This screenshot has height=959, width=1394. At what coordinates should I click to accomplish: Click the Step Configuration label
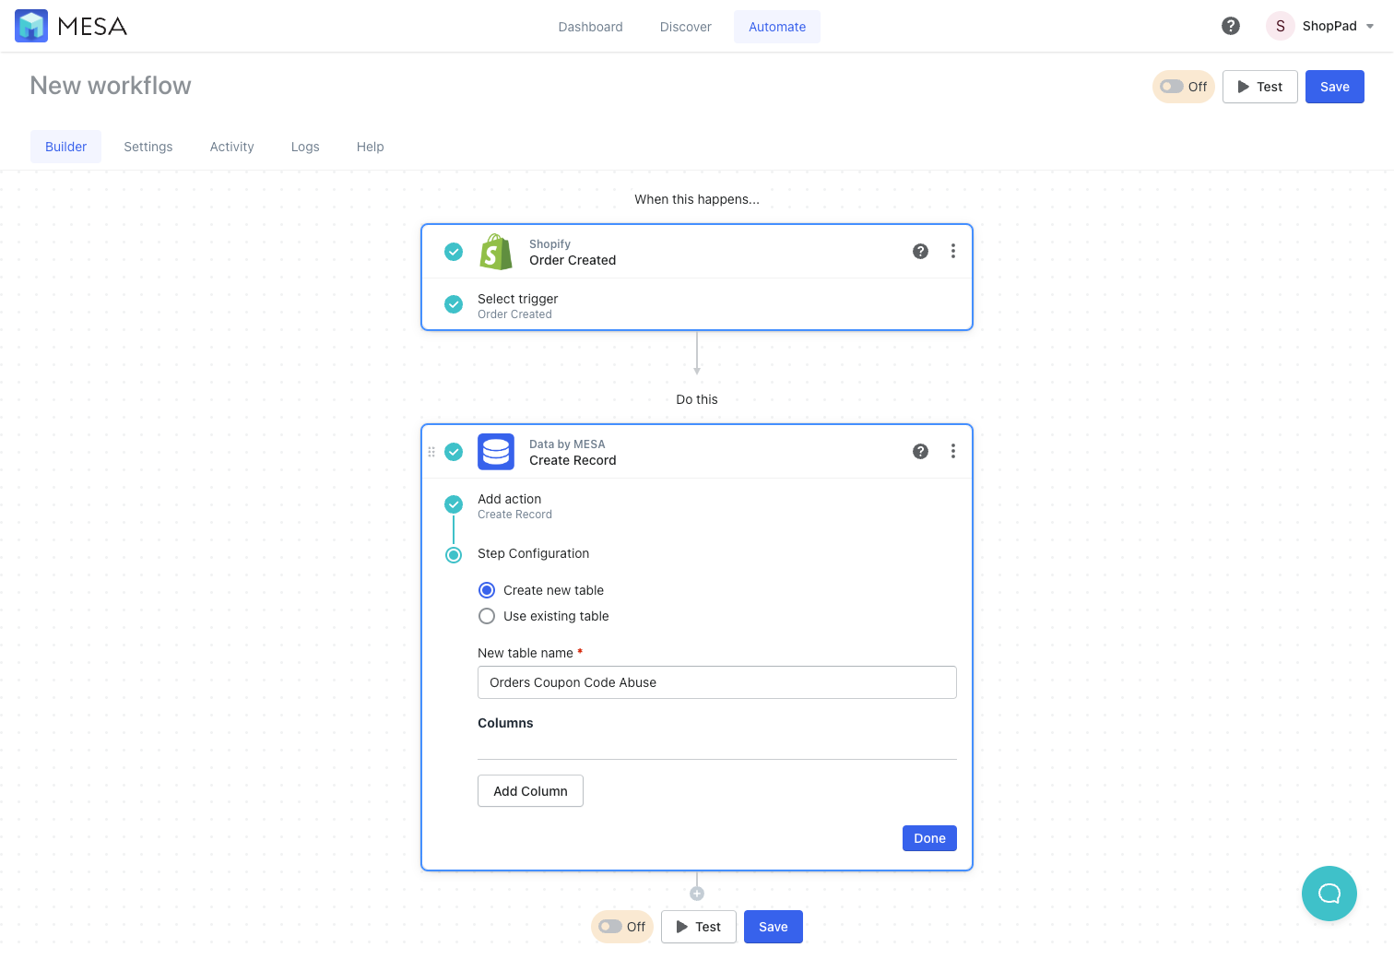coord(533,553)
